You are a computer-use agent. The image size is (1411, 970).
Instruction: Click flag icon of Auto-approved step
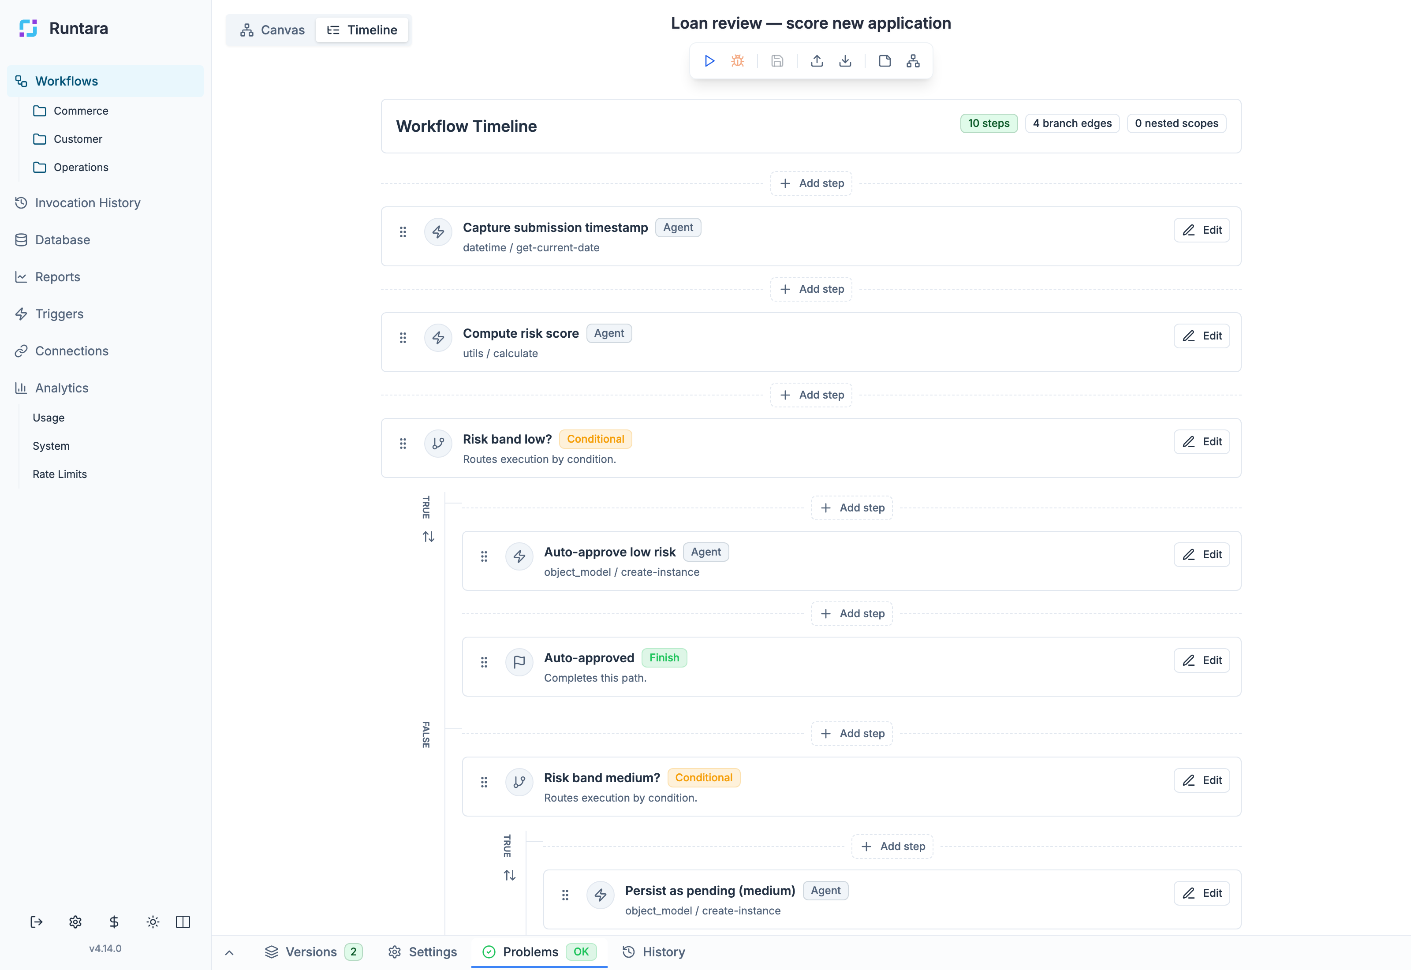click(519, 662)
